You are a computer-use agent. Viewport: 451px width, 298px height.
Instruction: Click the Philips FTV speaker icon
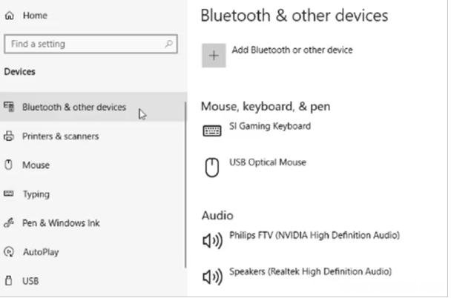pyautogui.click(x=213, y=240)
